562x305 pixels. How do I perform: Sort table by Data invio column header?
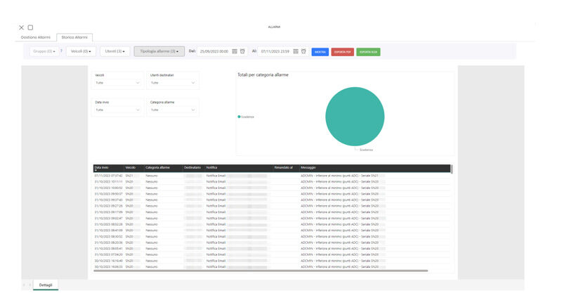pos(102,167)
